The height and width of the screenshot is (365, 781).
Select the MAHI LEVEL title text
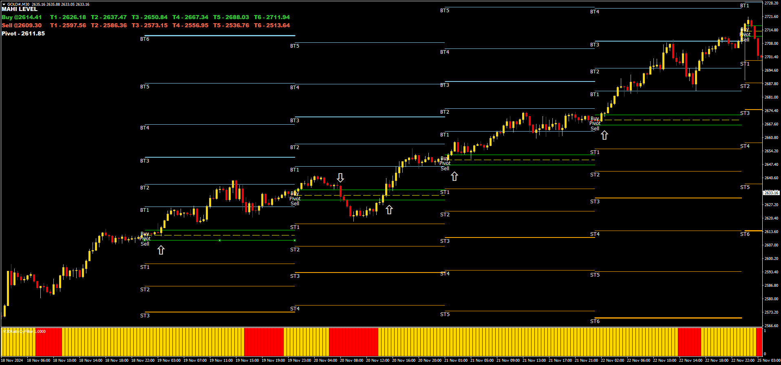point(20,9)
